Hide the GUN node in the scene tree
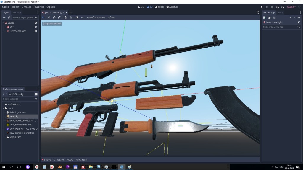 click(36, 27)
